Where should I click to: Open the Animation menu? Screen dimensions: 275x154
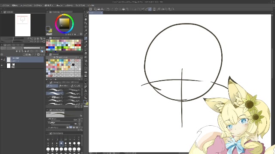tap(26, 6)
